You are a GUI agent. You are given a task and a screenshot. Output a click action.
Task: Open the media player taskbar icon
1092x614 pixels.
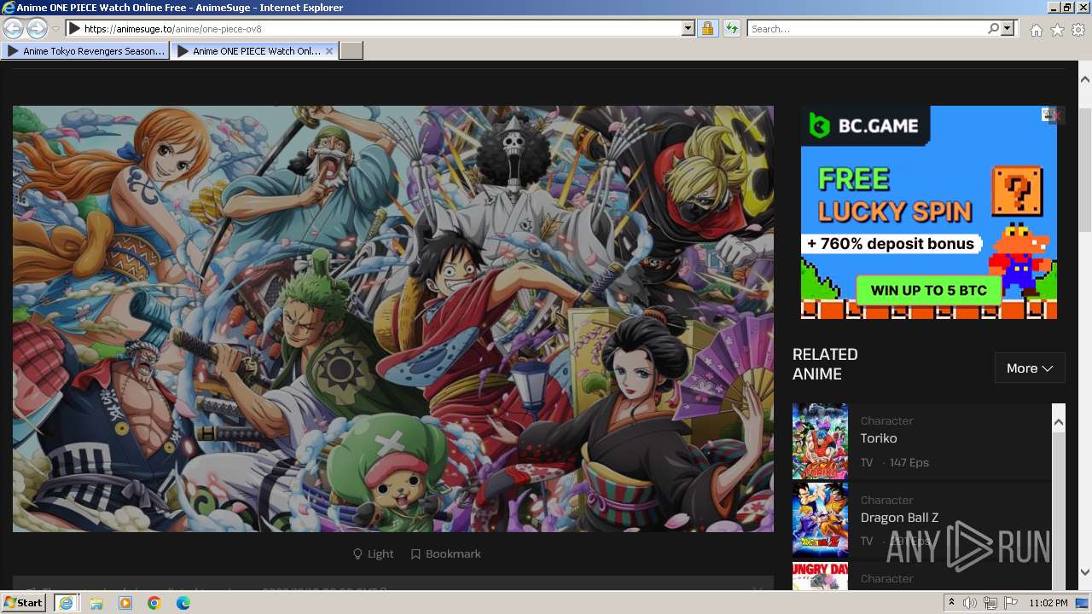click(125, 603)
